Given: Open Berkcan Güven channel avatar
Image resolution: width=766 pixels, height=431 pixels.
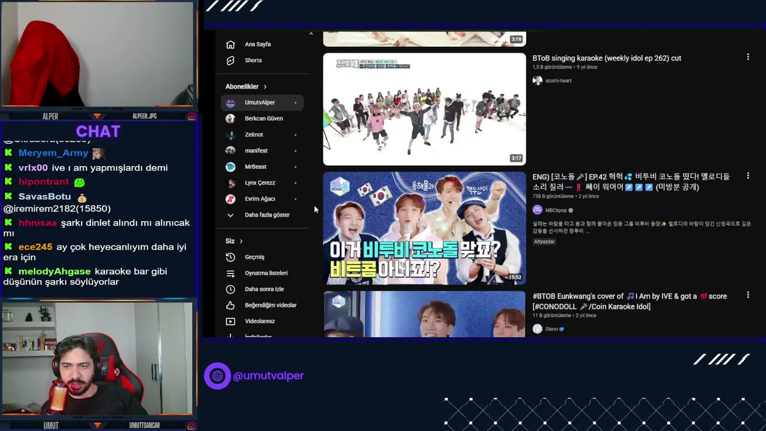Looking at the screenshot, I should tap(230, 119).
